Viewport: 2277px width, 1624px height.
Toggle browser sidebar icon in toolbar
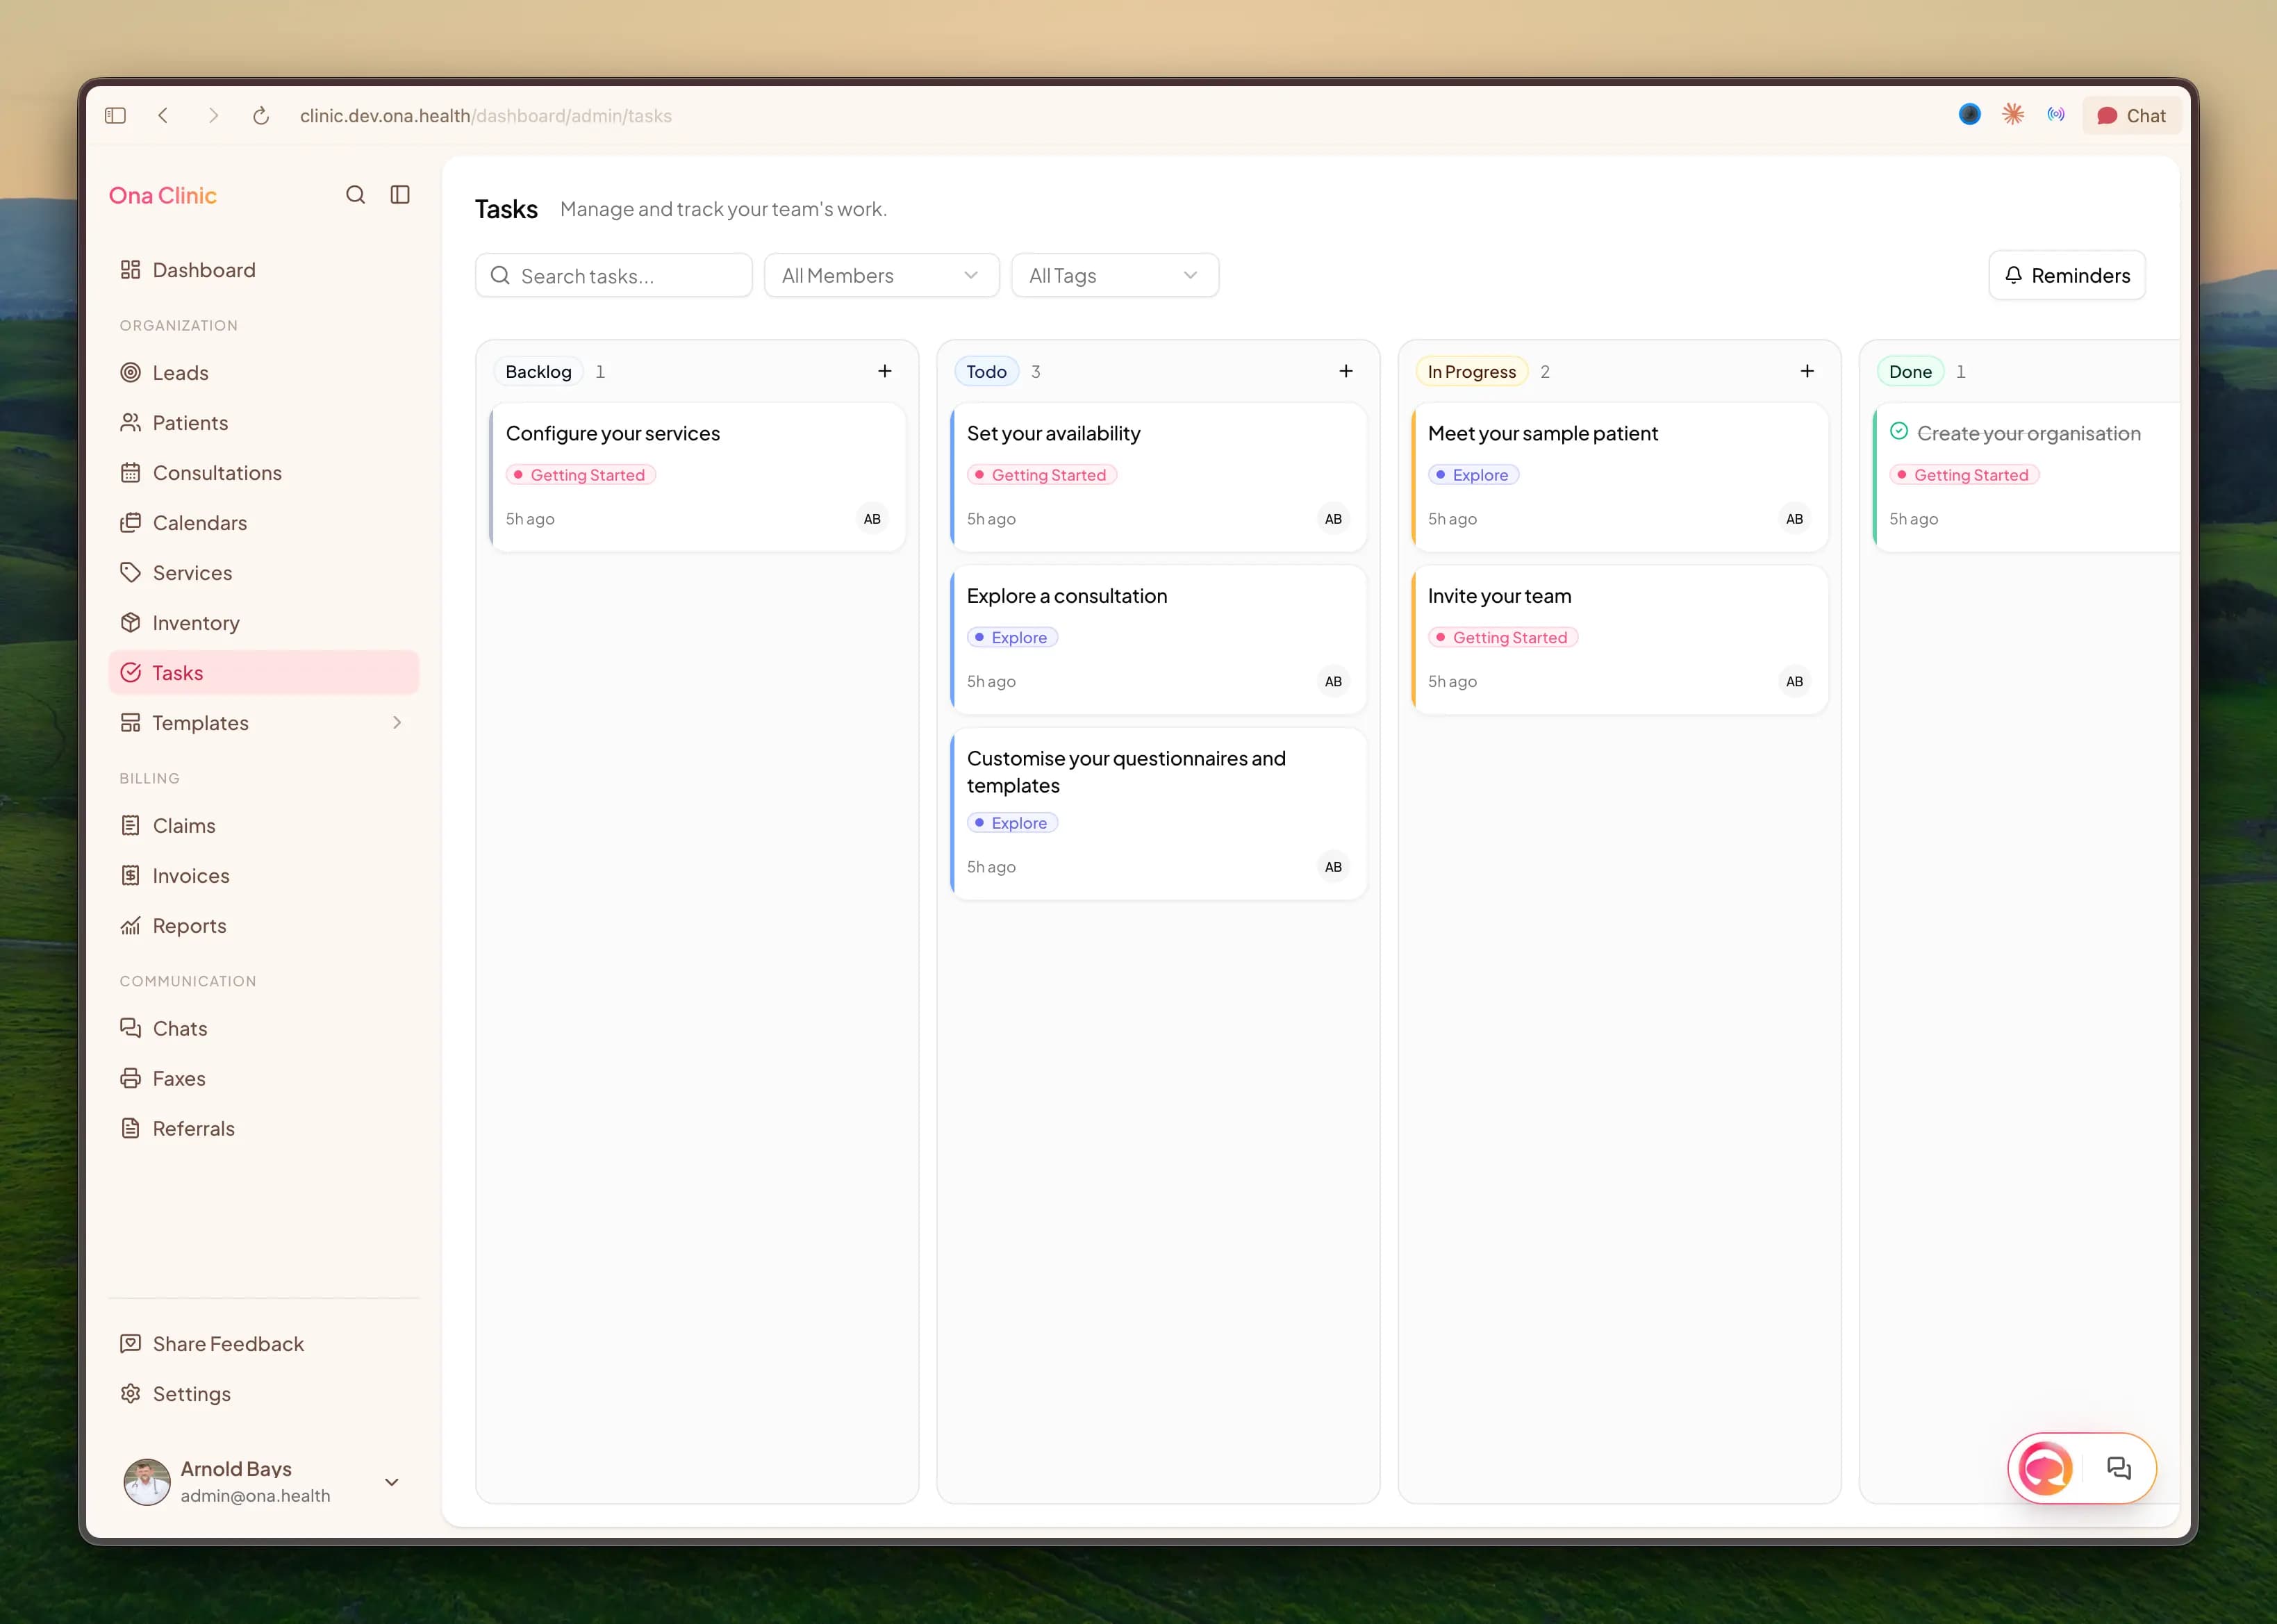116,116
